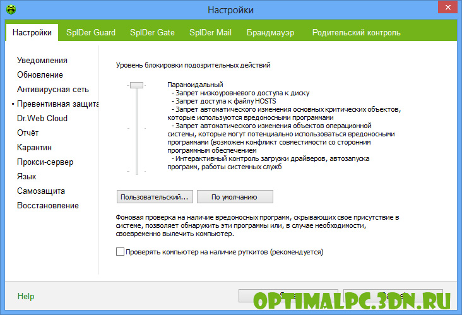
Task: Open the Родительский контроль tab
Action: click(356, 33)
